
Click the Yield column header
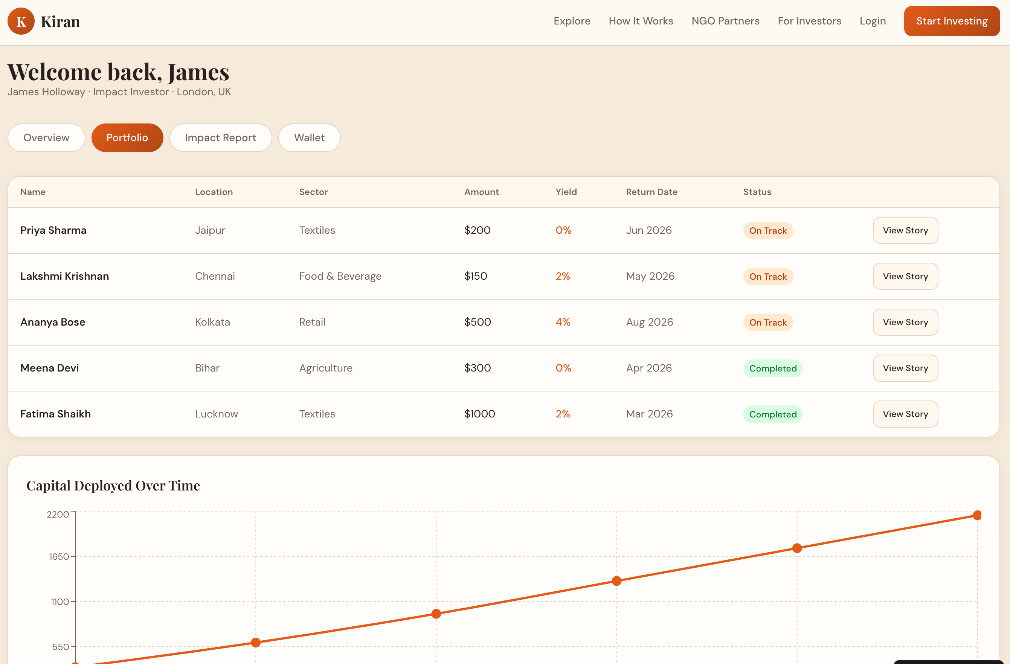pos(566,192)
